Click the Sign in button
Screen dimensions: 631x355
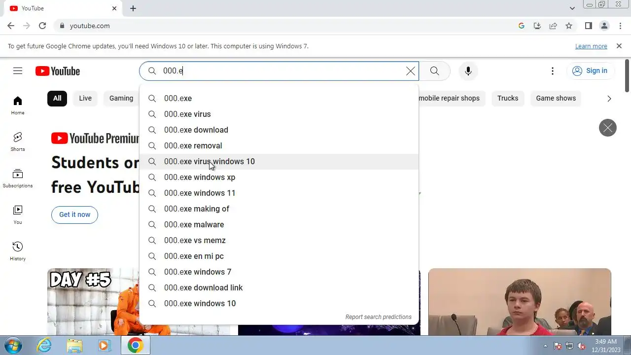[590, 71]
